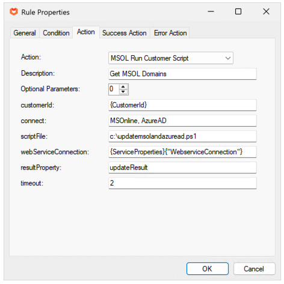Dismiss the dialog with Cancel
The image size is (284, 284).
(254, 269)
